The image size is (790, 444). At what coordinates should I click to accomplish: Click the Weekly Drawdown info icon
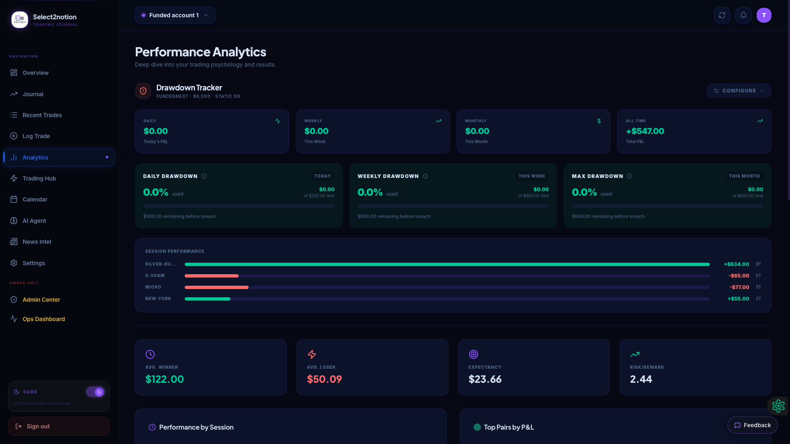425,176
